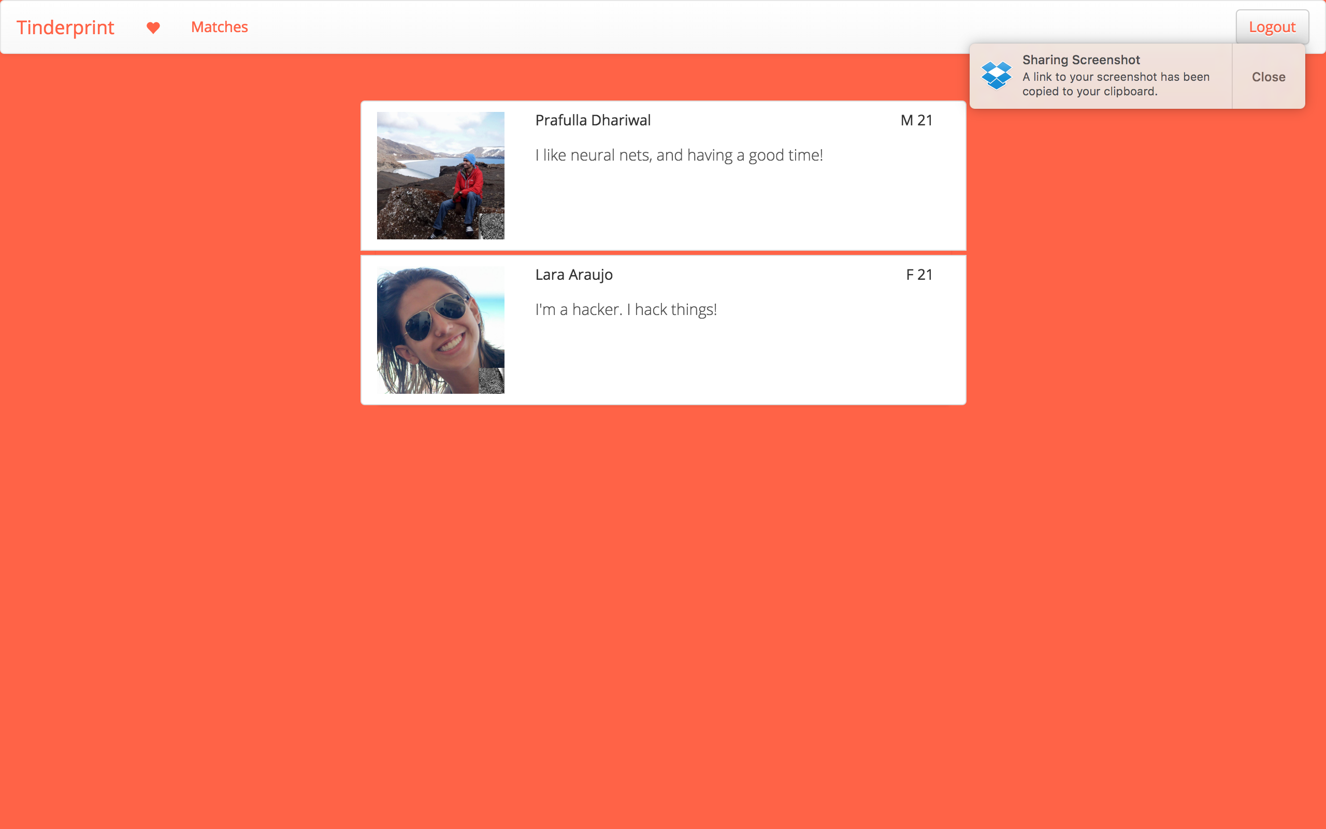Open the Matches page

tap(219, 27)
